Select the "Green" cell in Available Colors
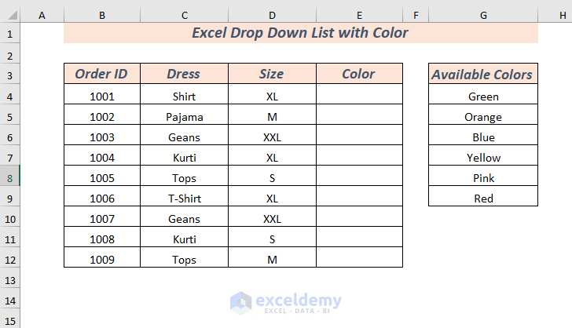The width and height of the screenshot is (572, 328). [x=483, y=97]
